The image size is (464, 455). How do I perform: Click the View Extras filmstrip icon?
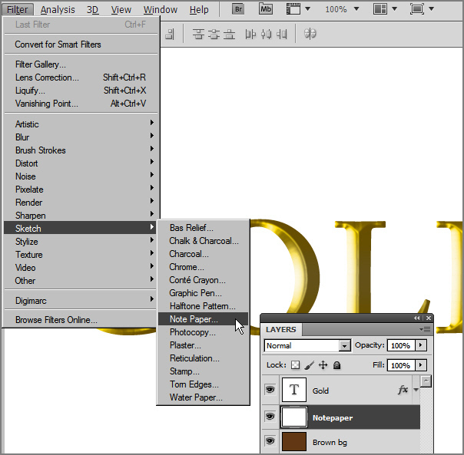click(x=293, y=9)
